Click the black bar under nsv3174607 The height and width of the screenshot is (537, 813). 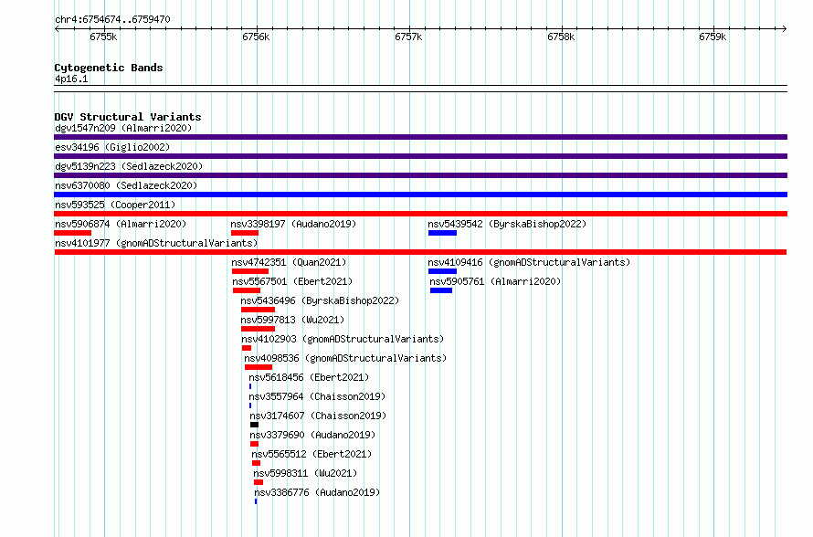[x=254, y=425]
